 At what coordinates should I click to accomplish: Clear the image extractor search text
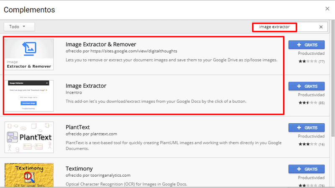click(x=321, y=27)
